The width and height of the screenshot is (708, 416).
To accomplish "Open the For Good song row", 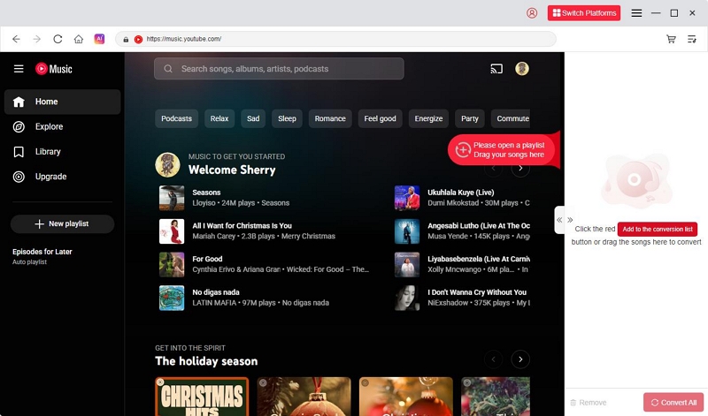I will click(264, 265).
